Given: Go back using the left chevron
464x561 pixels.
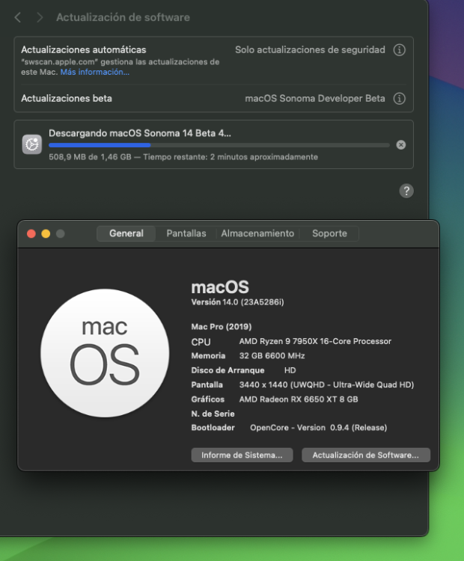Looking at the screenshot, I should pyautogui.click(x=18, y=17).
